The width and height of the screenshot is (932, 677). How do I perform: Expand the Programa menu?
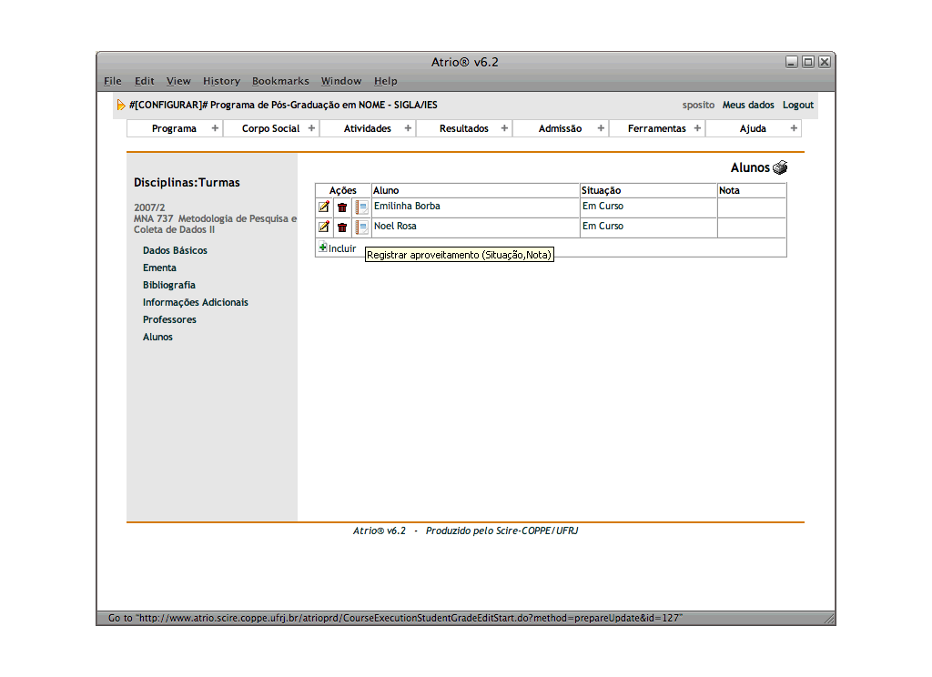[x=174, y=128]
